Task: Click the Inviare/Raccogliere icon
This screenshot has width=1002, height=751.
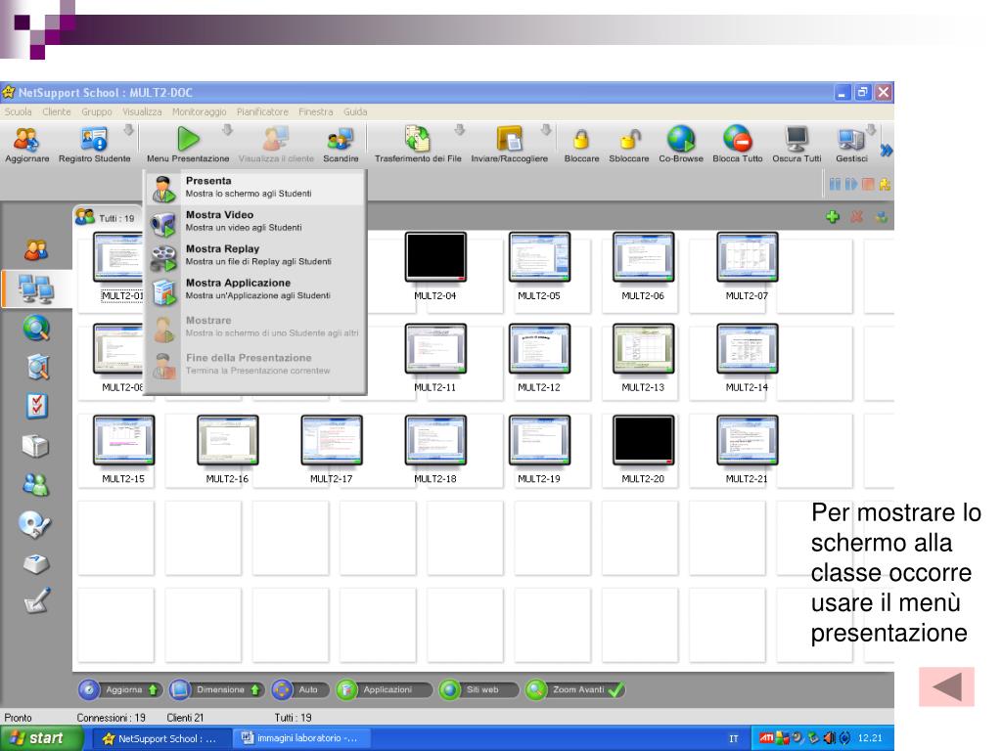Action: point(509,139)
